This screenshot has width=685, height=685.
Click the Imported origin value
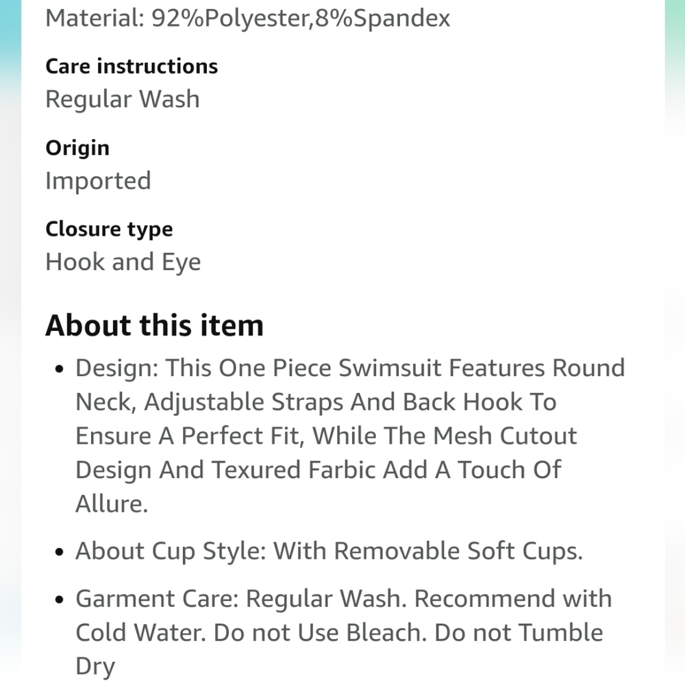click(98, 180)
